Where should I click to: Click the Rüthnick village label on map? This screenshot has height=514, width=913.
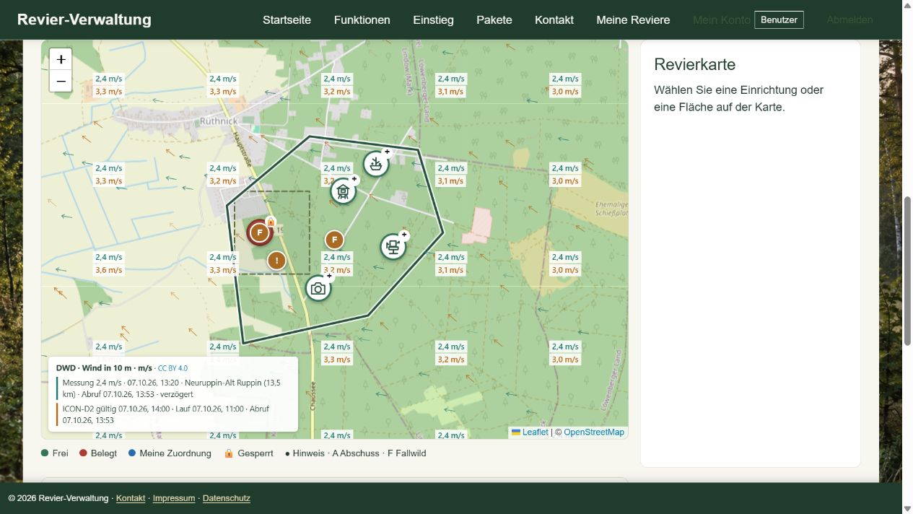tap(218, 121)
